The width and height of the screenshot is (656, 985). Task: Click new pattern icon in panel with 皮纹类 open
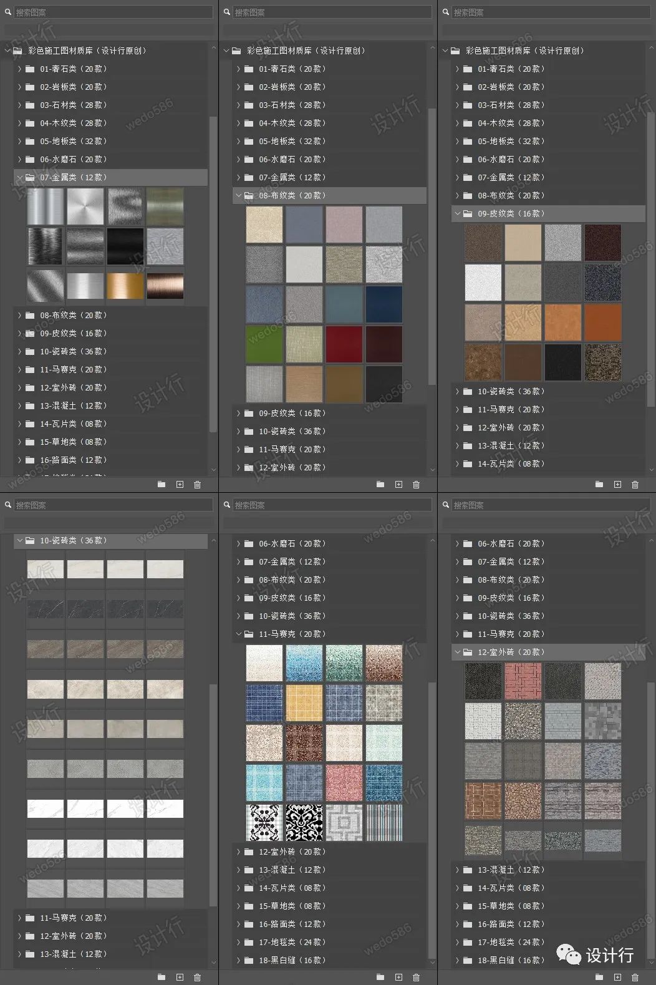coord(617,484)
